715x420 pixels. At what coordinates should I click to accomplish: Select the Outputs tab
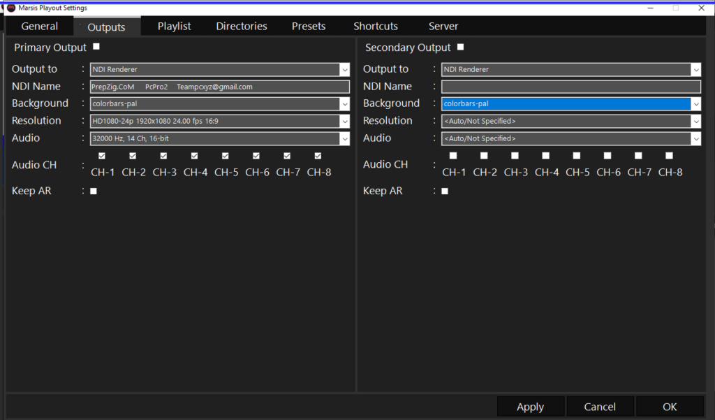coord(106,27)
